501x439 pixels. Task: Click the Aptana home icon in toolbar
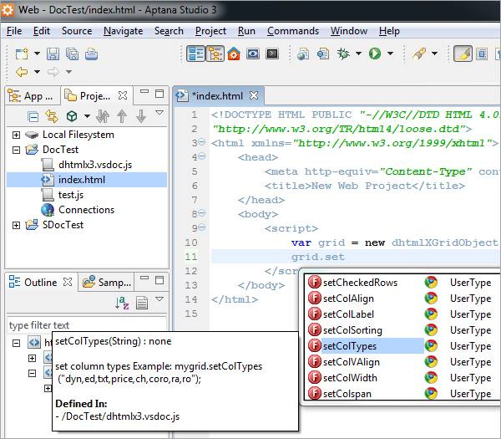pyautogui.click(x=234, y=54)
